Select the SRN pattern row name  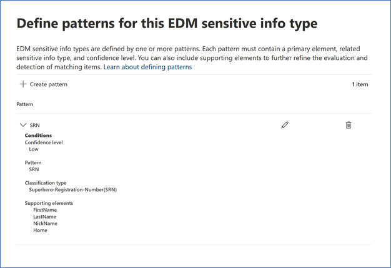34,125
